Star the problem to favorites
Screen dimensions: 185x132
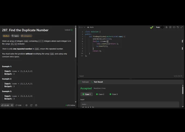point(26,105)
